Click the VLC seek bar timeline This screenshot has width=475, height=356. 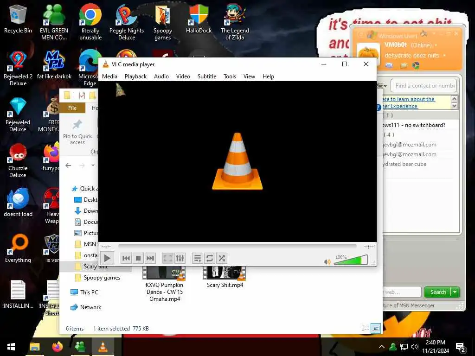point(237,247)
